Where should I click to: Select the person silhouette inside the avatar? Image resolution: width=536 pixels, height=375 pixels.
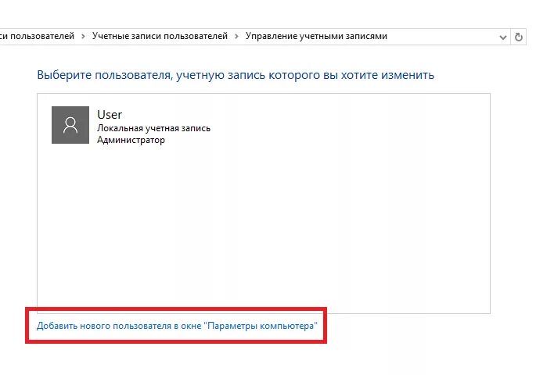pos(70,125)
